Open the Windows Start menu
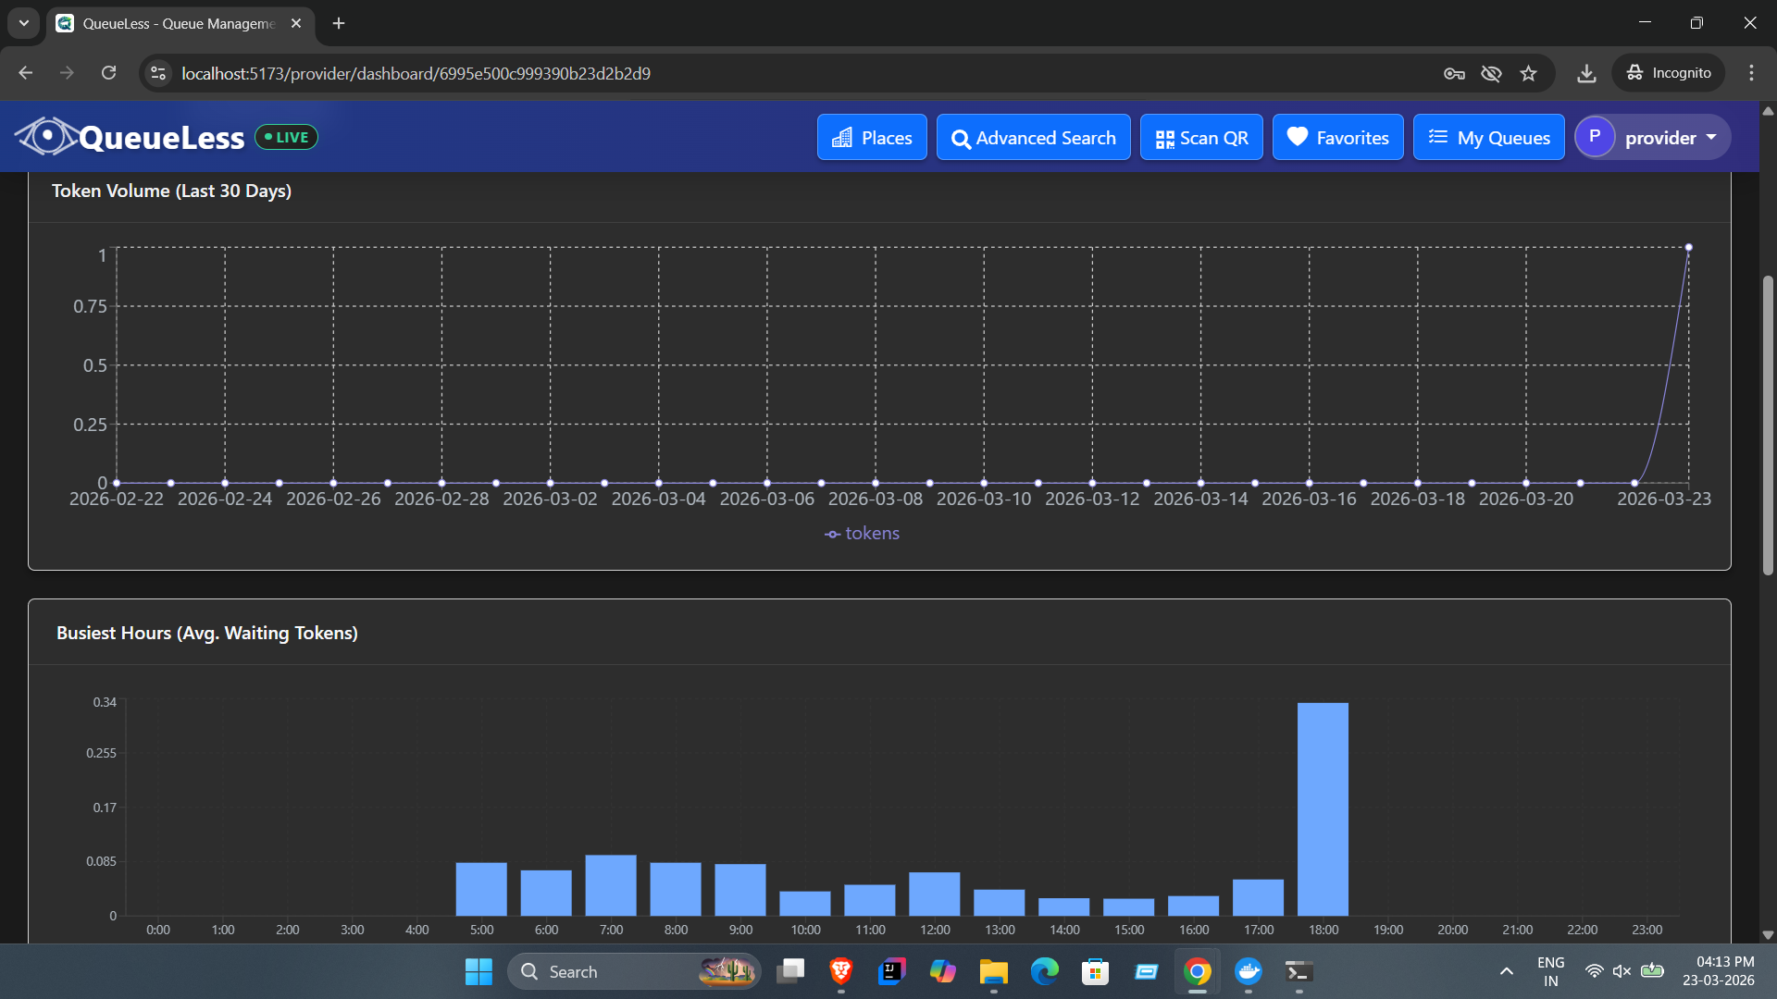Screen dimensions: 1777x999 (x=478, y=972)
